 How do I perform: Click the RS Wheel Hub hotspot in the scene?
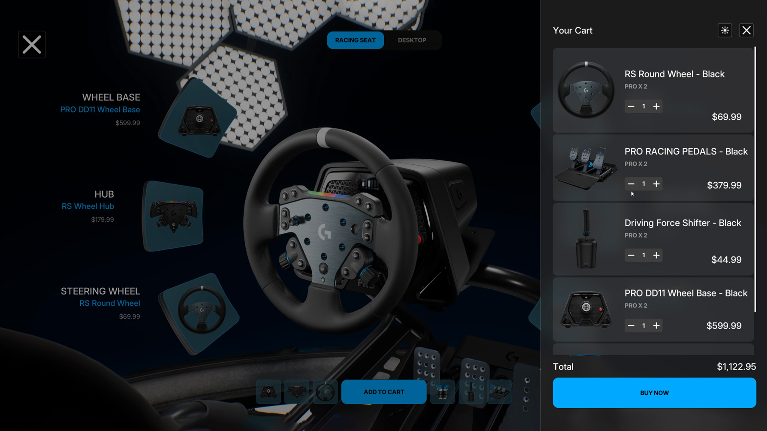pos(174,215)
